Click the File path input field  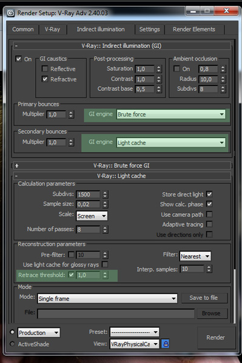click(116, 313)
